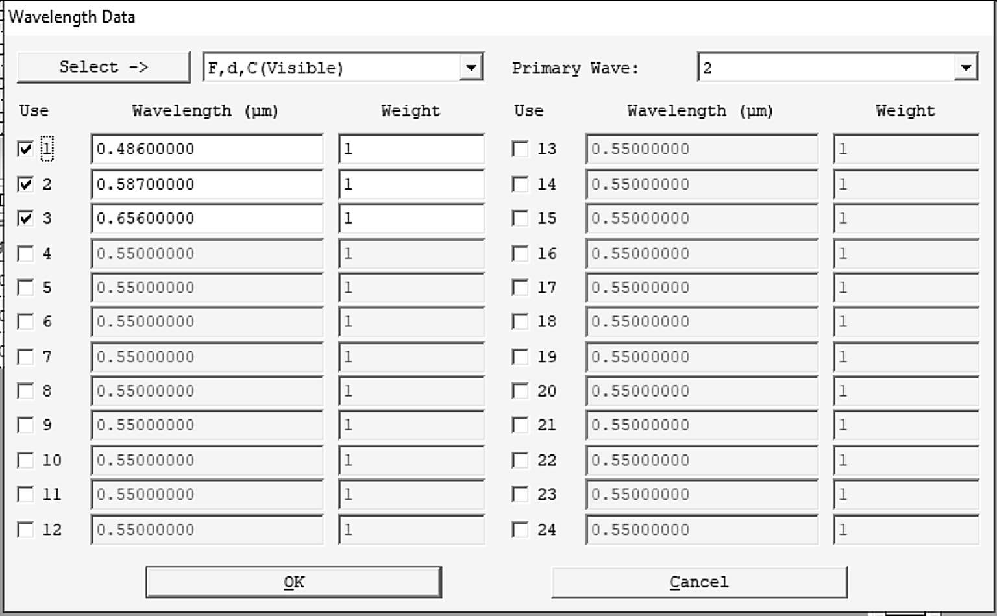Select the wavelength value field in row 15

click(x=702, y=218)
